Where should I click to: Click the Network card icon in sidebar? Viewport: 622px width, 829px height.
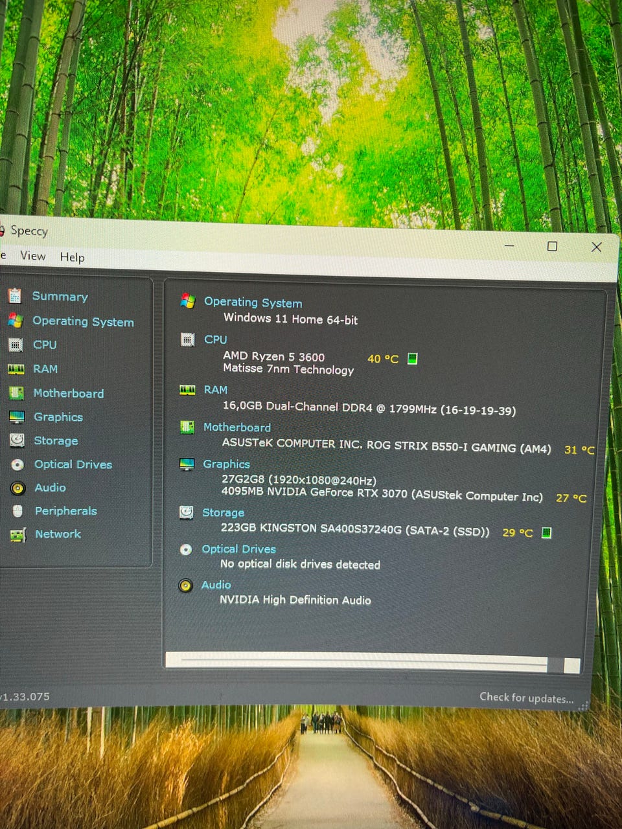tap(18, 534)
